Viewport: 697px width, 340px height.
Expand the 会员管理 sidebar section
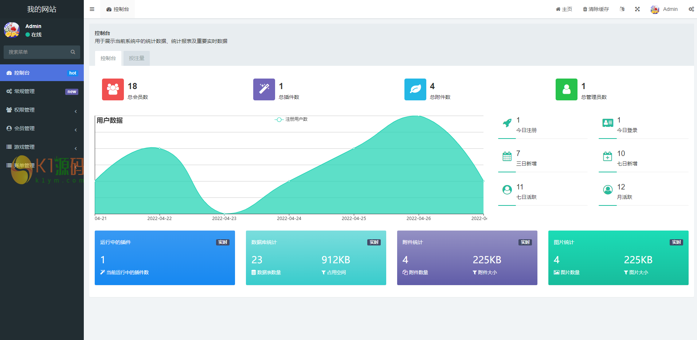42,128
